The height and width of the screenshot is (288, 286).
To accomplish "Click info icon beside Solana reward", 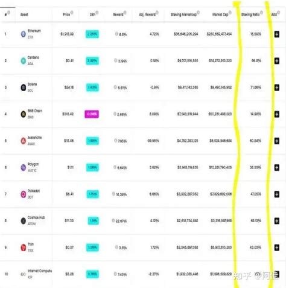I will 115,87.
